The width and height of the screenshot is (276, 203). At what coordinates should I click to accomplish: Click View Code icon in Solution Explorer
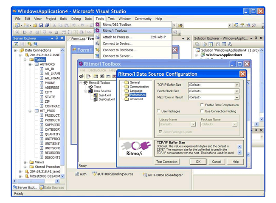[x=218, y=44]
